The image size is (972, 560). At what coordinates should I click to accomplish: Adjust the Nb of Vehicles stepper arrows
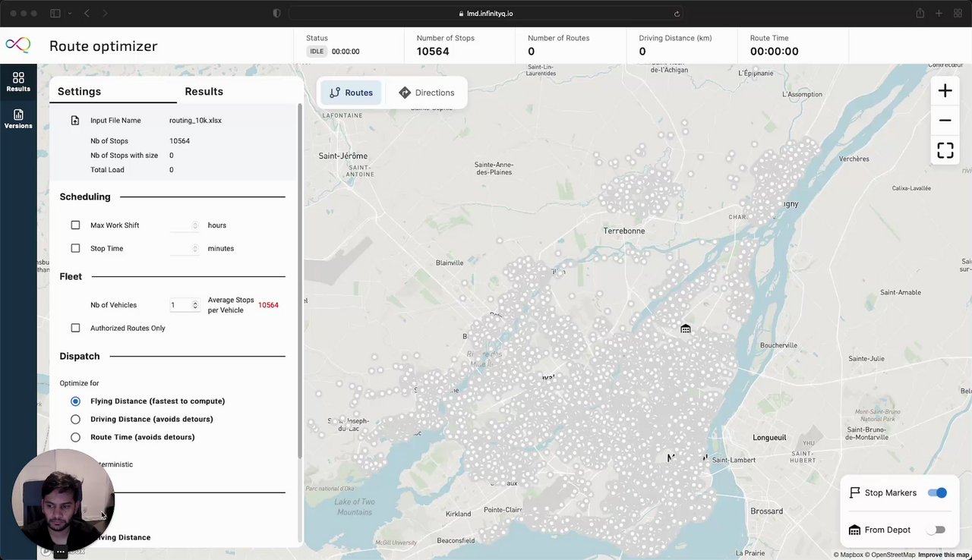(x=195, y=305)
